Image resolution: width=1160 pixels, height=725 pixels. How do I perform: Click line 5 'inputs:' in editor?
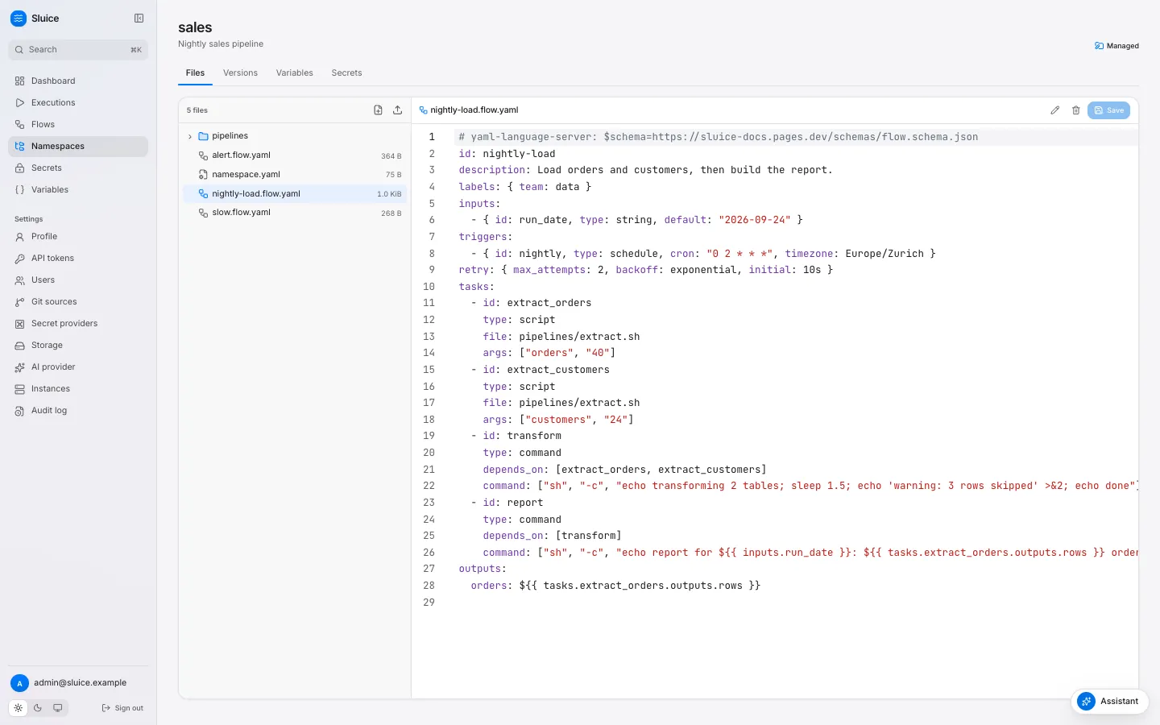coord(479,204)
